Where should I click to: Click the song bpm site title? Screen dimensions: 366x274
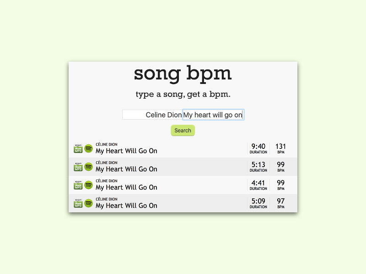183,74
